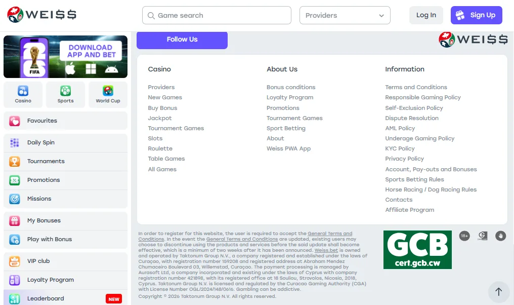This screenshot has height=305, width=514.
Task: Click the Promotions ticket icon
Action: tap(15, 180)
